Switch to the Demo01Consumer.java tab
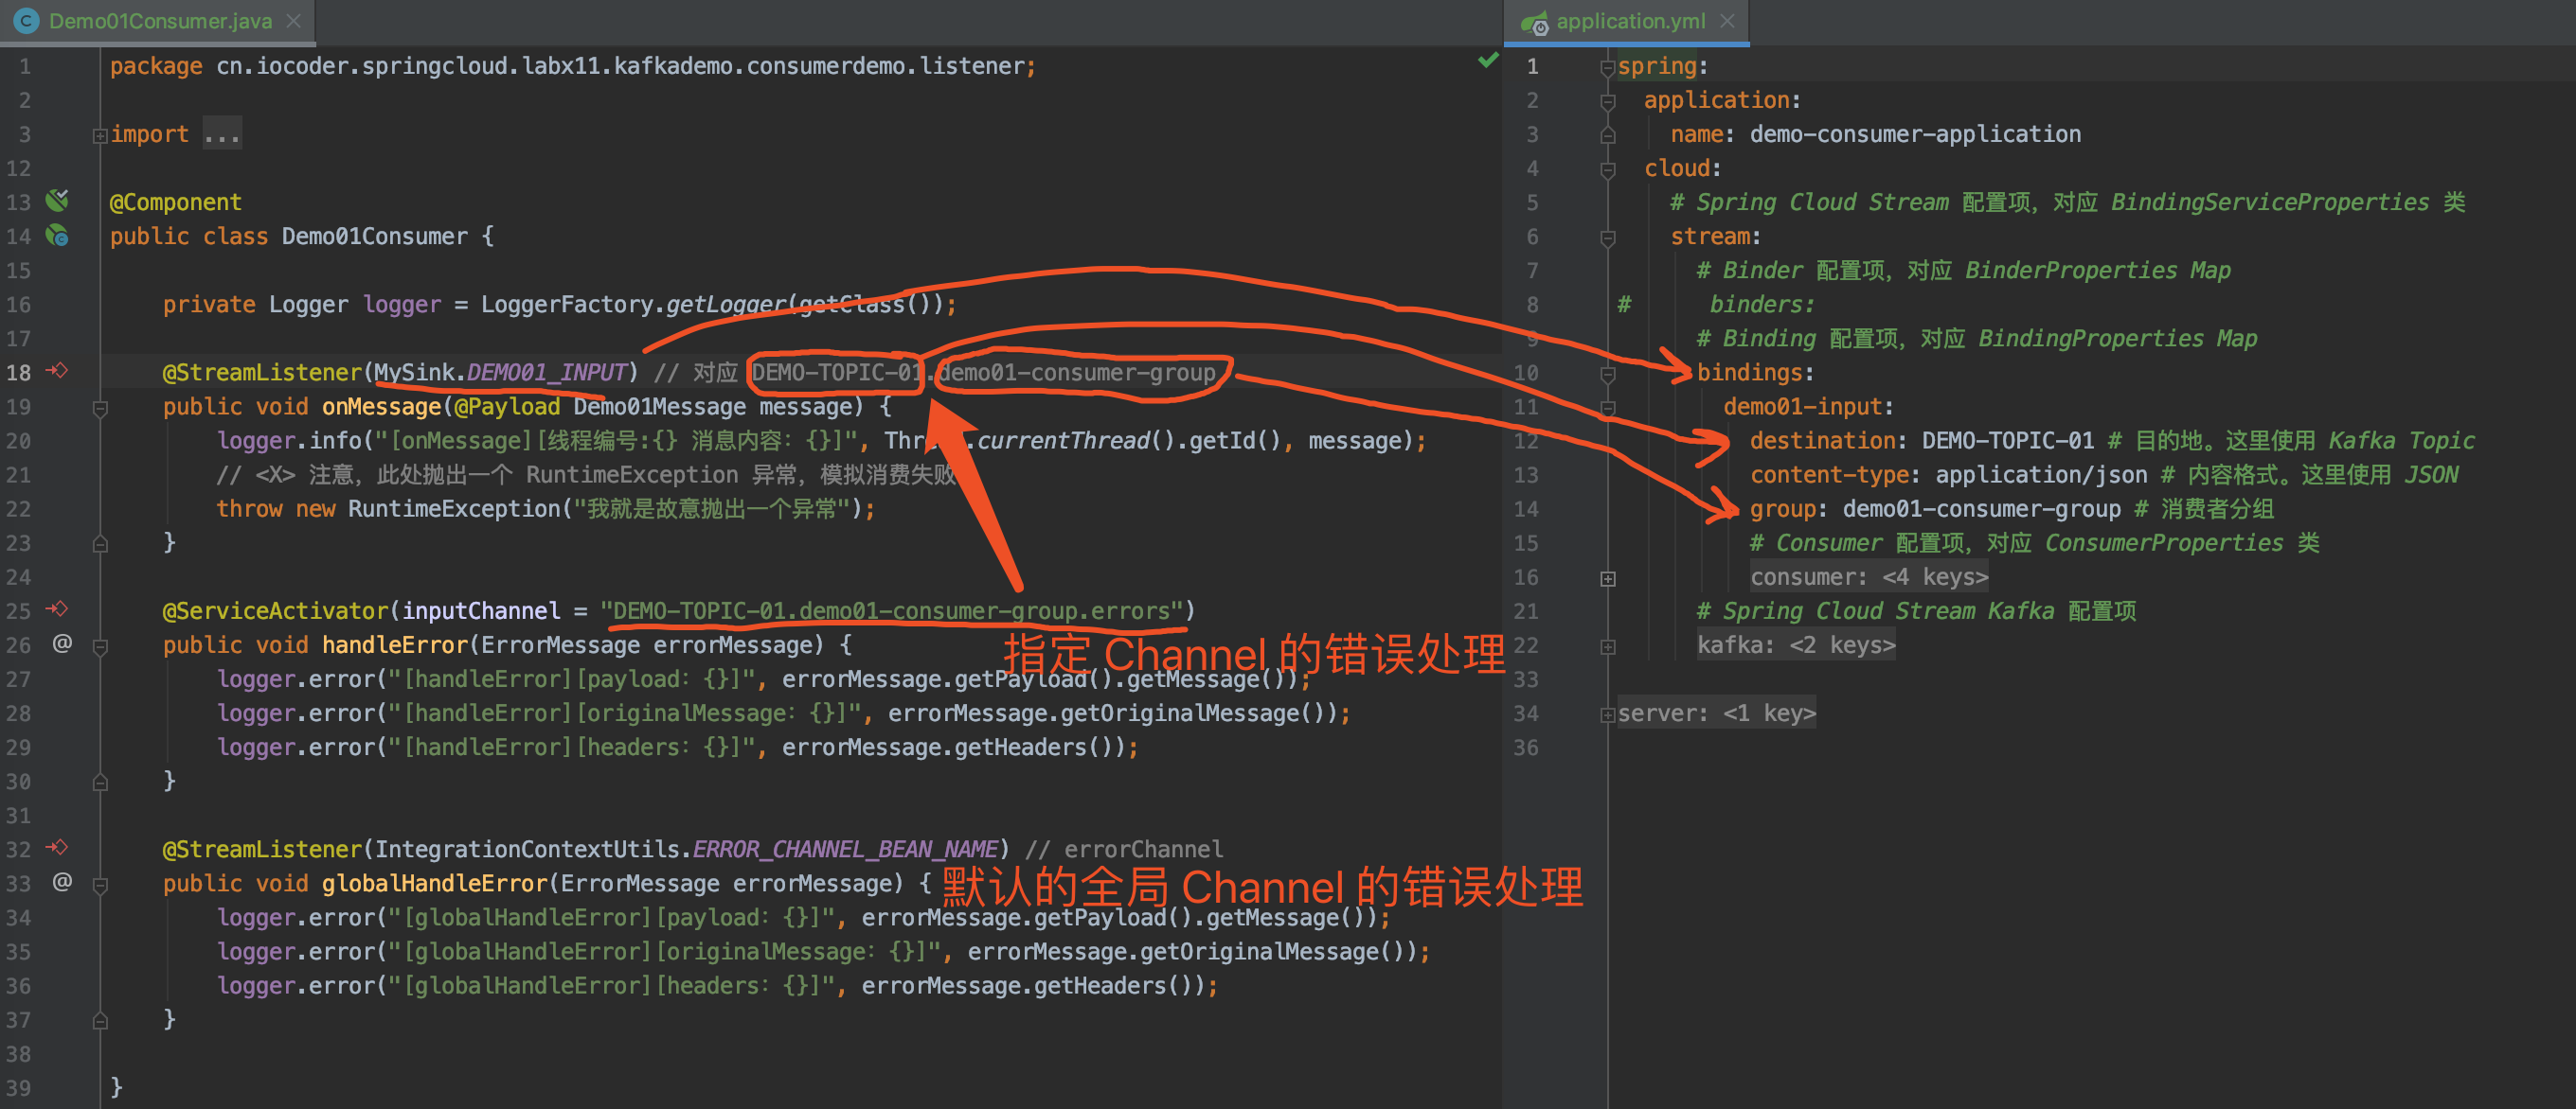This screenshot has width=2576, height=1109. pos(159,21)
